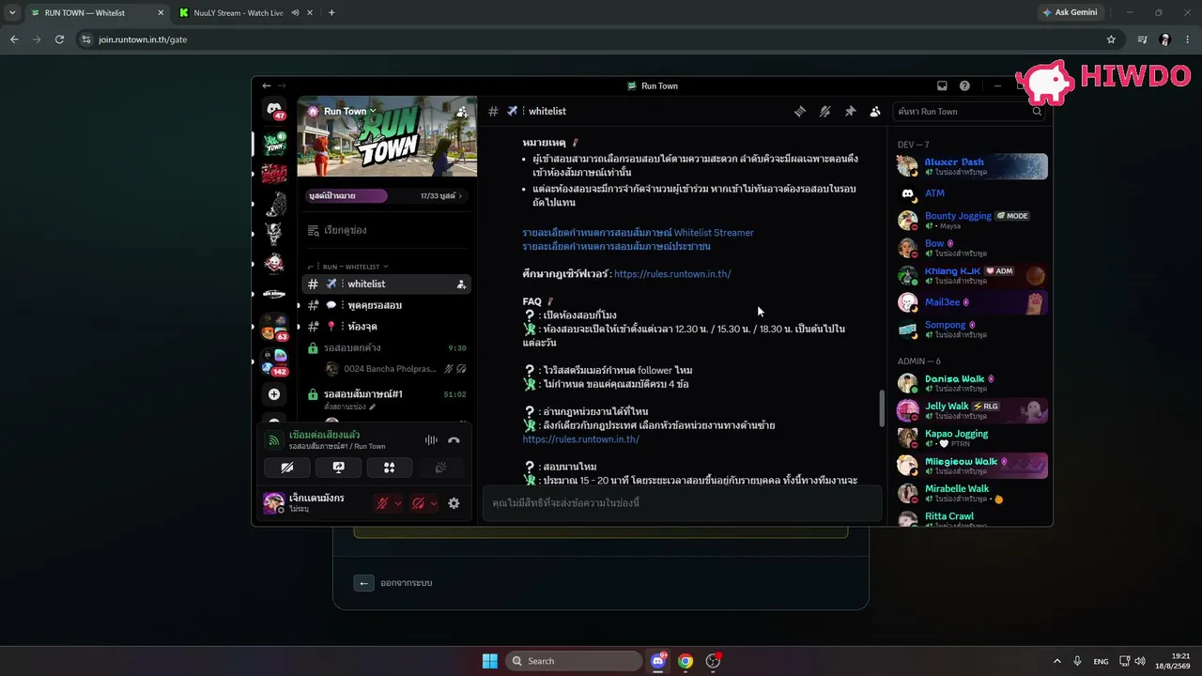Open the Chrome tab search dropdown
1202x676 pixels.
click(11, 13)
